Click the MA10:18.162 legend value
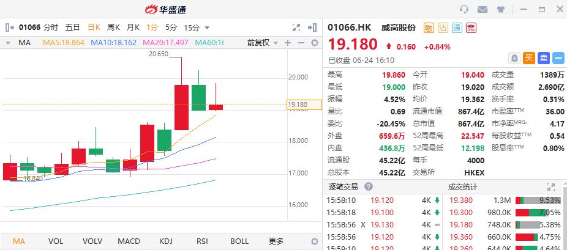 click(x=113, y=43)
